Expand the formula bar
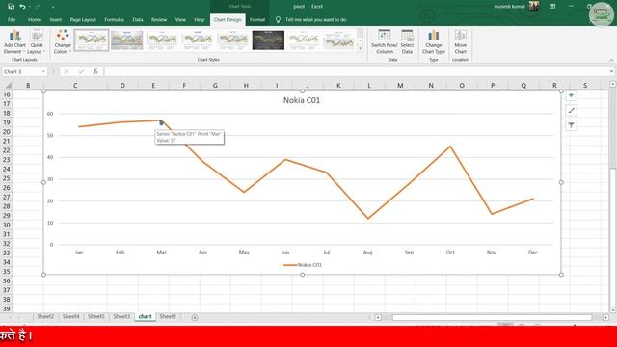This screenshot has height=347, width=617. point(611,71)
